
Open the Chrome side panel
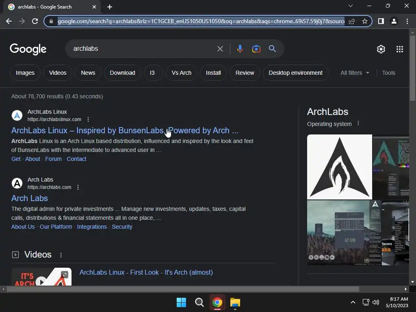click(381, 21)
